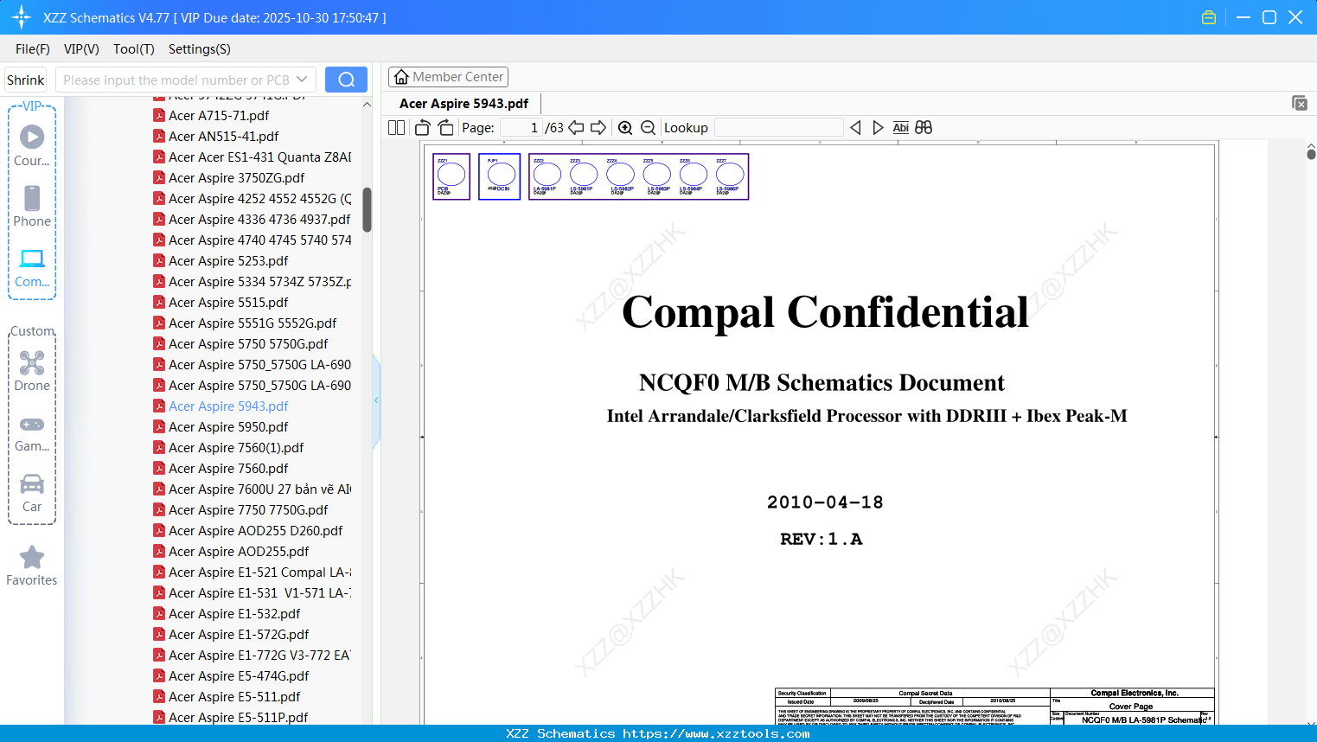Rotate the page counterclockwise
This screenshot has height=742, width=1317.
(x=423, y=128)
